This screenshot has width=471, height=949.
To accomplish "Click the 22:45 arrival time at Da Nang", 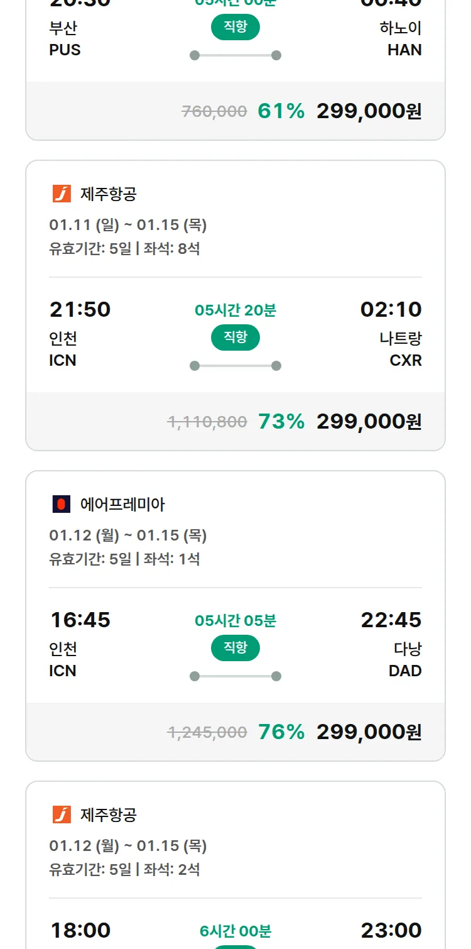I will coord(391,620).
